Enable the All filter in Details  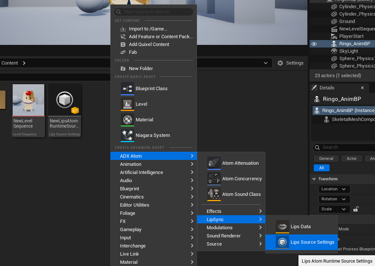click(321, 168)
